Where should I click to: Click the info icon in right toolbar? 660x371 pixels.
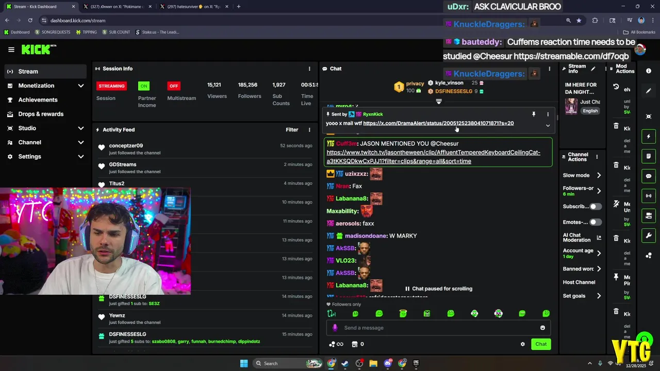[649, 71]
